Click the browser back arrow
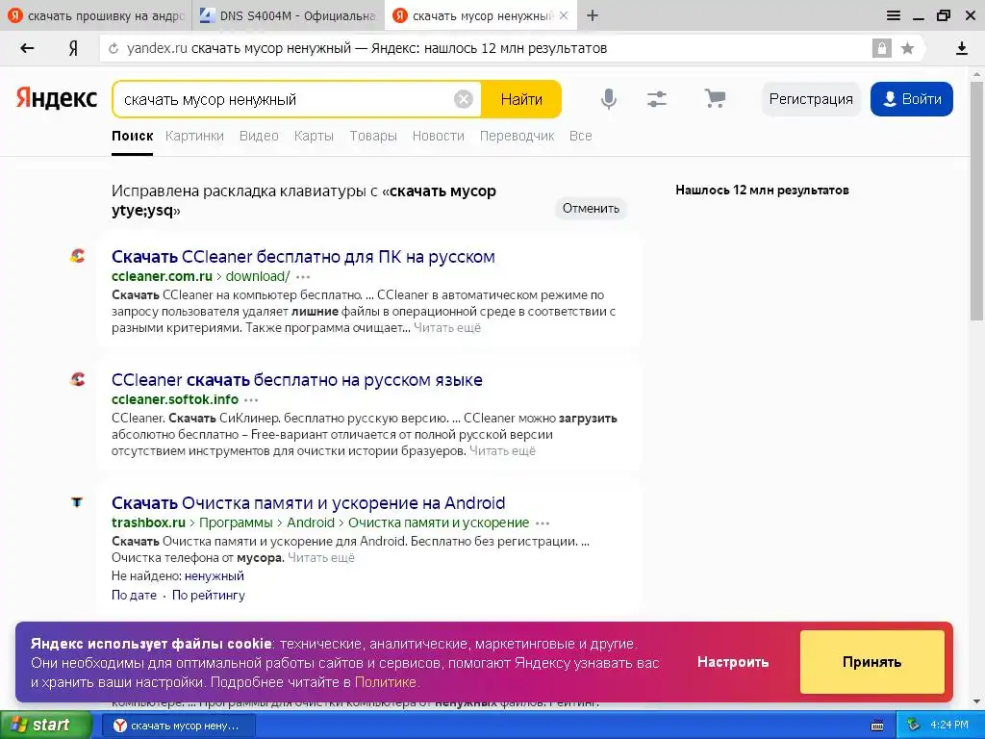Viewport: 985px width, 739px height. pyautogui.click(x=27, y=48)
